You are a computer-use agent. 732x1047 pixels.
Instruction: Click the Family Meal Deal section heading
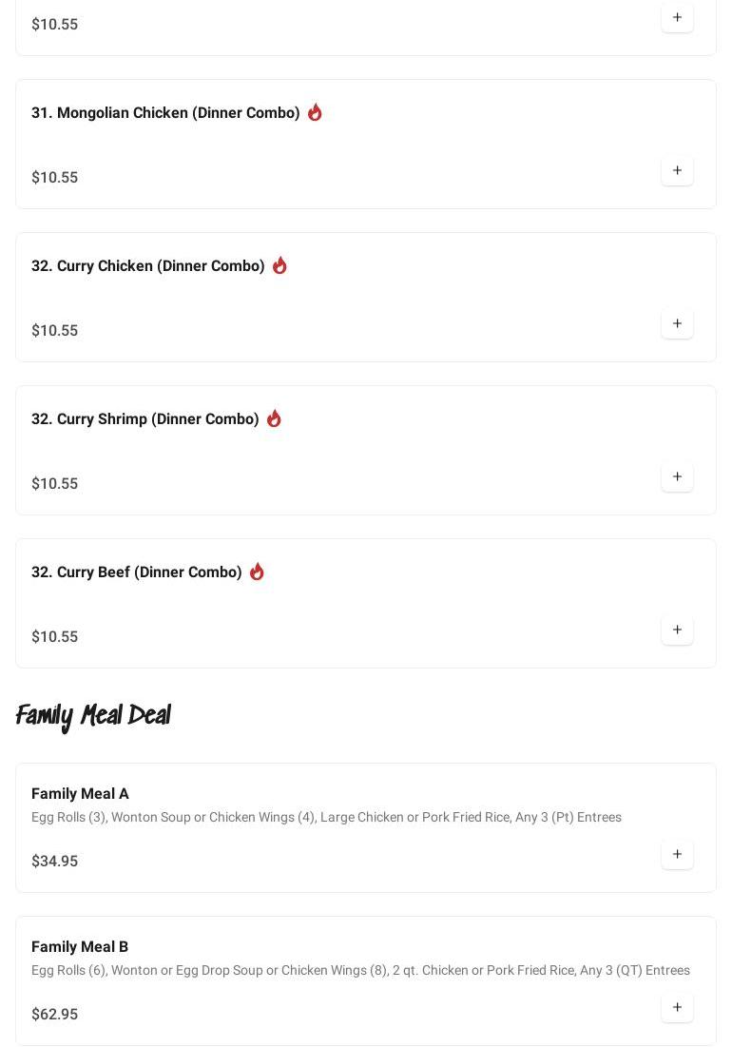point(93,715)
